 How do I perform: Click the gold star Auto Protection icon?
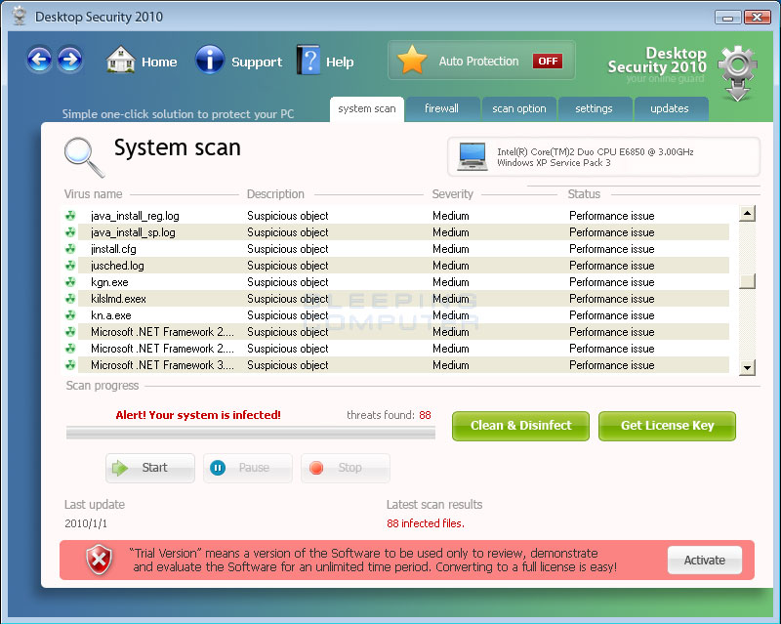point(412,61)
